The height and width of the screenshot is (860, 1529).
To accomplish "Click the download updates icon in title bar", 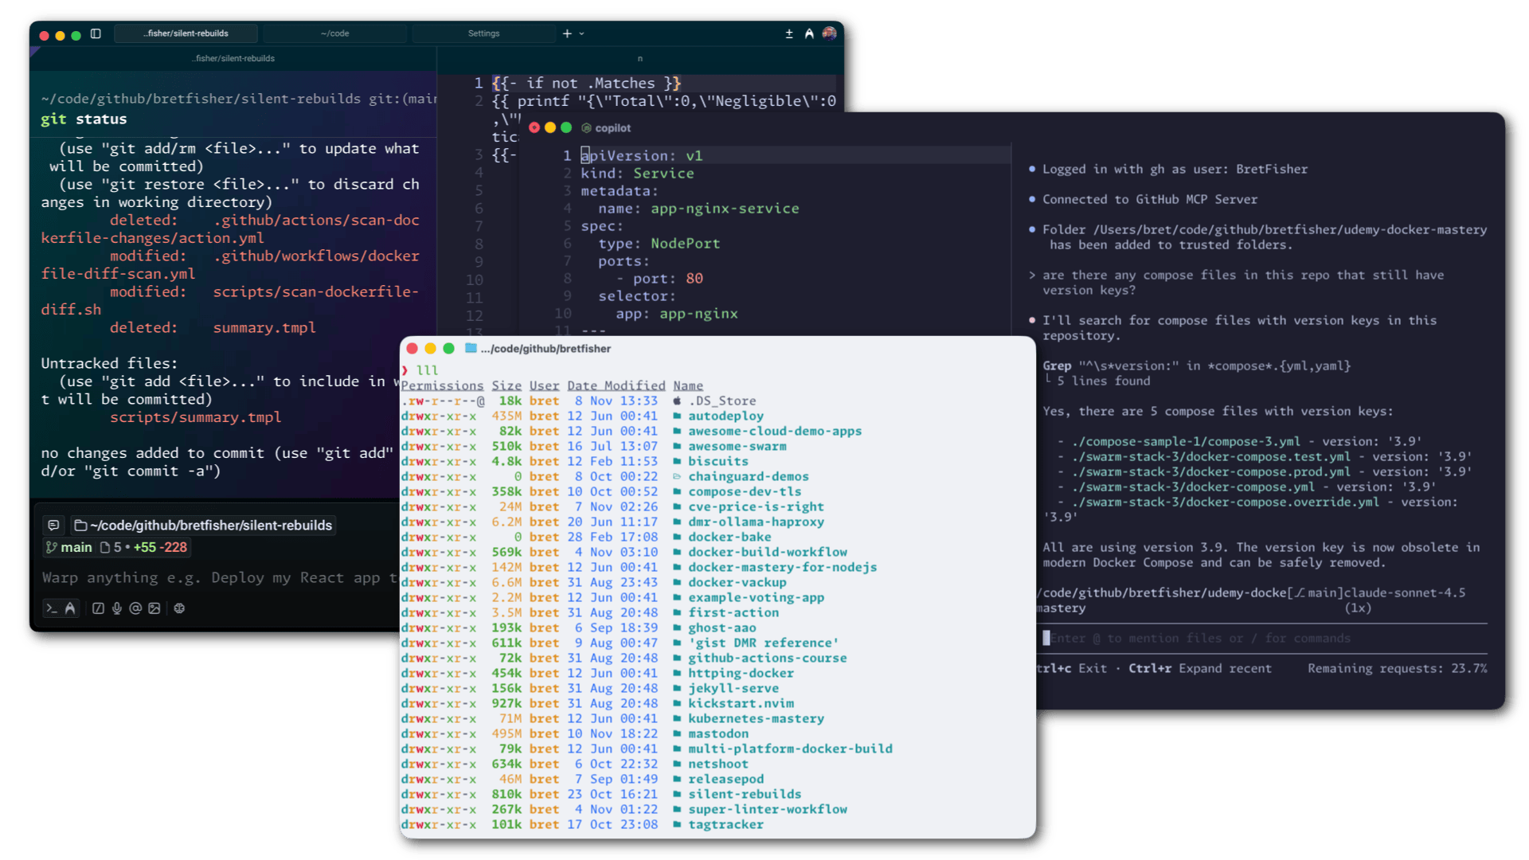I will [789, 33].
